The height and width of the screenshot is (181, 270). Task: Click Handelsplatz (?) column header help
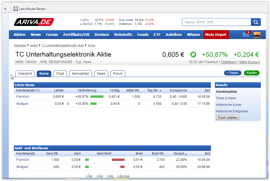38,90
